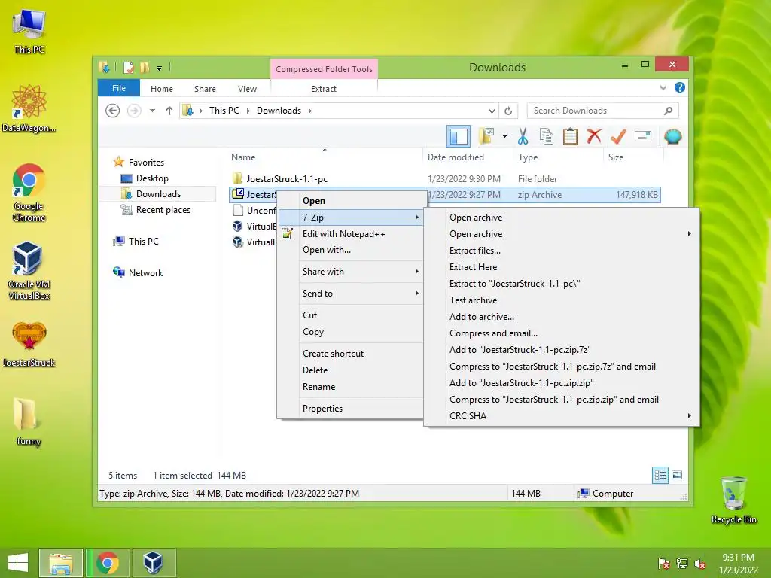
Task: Click the Up one level arrow
Action: [x=169, y=111]
